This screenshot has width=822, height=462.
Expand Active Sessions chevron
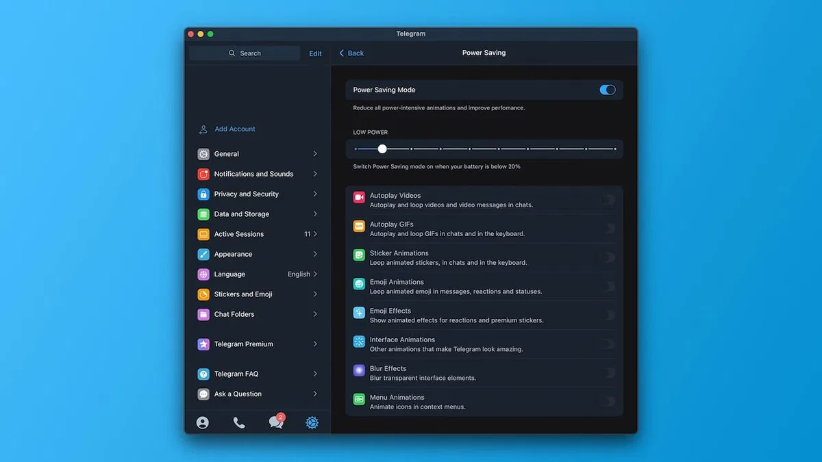tap(315, 234)
